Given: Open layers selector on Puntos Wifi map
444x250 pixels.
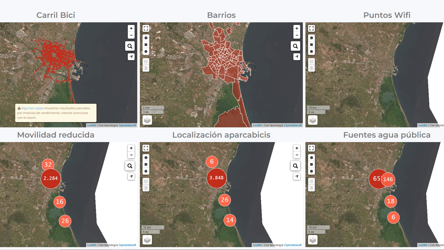Looking at the screenshot, I should coord(313,120).
